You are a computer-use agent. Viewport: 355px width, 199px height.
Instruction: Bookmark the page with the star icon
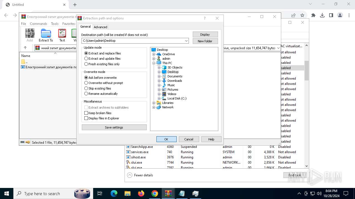302,15
